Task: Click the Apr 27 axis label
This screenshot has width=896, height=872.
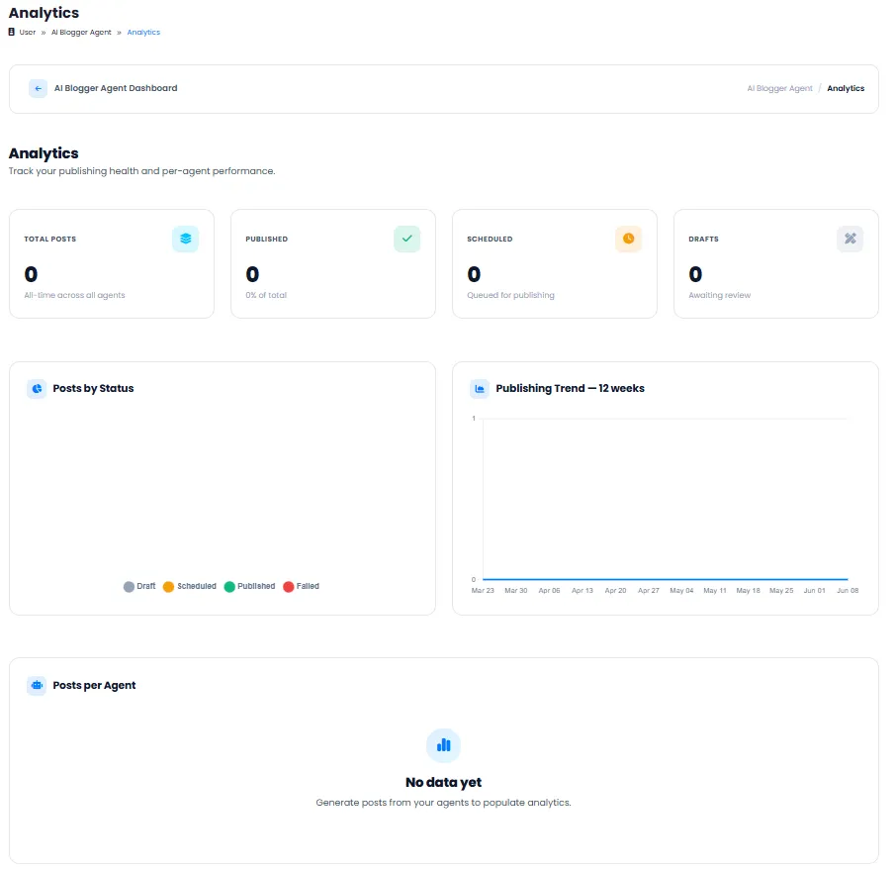Action: (649, 591)
